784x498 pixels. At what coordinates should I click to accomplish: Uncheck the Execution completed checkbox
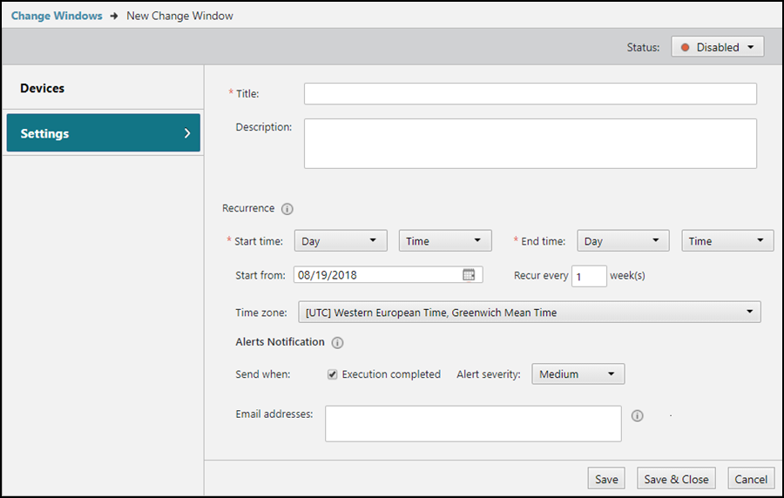point(333,374)
